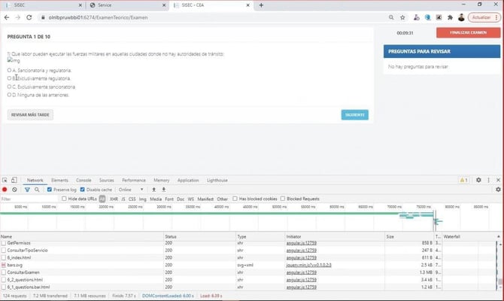Screen dimensions: 504x301
Task: Open DevTools settings gear icon
Action: coord(478,181)
